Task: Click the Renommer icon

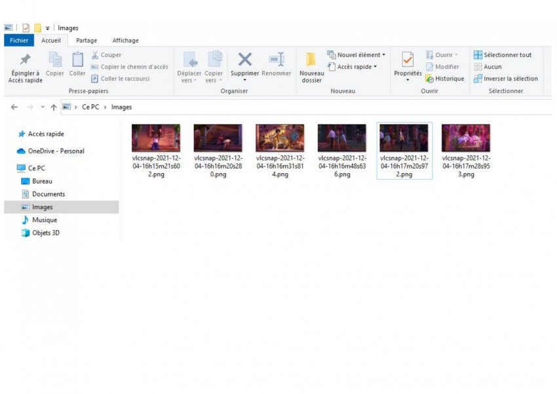Action: point(277,60)
